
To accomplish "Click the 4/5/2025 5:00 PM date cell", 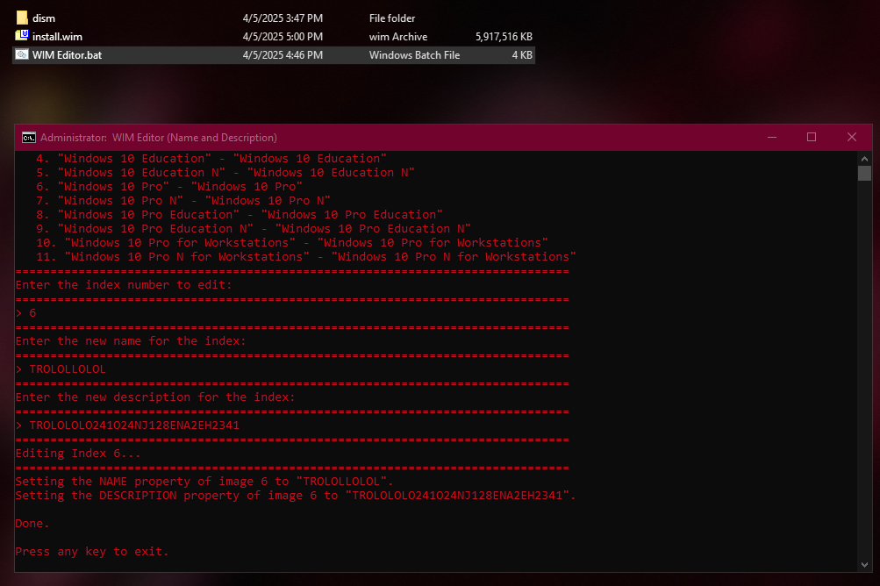I will pyautogui.click(x=283, y=37).
